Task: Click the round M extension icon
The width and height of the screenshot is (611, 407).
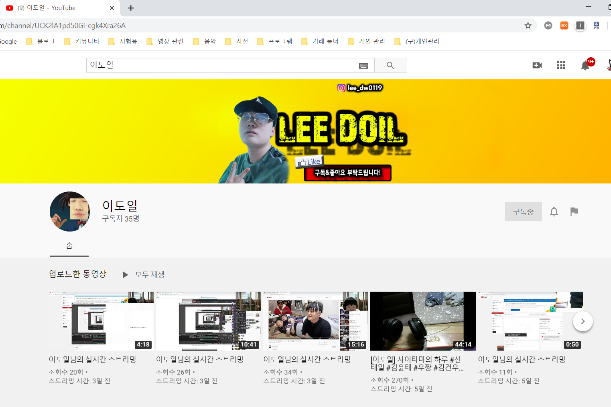Action: click(548, 26)
